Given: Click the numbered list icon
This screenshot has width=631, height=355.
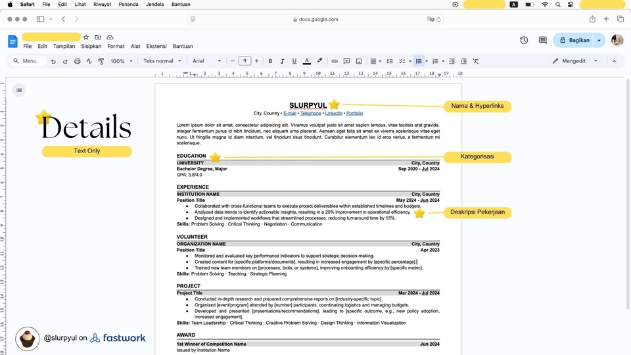Looking at the screenshot, I should pyautogui.click(x=435, y=61).
